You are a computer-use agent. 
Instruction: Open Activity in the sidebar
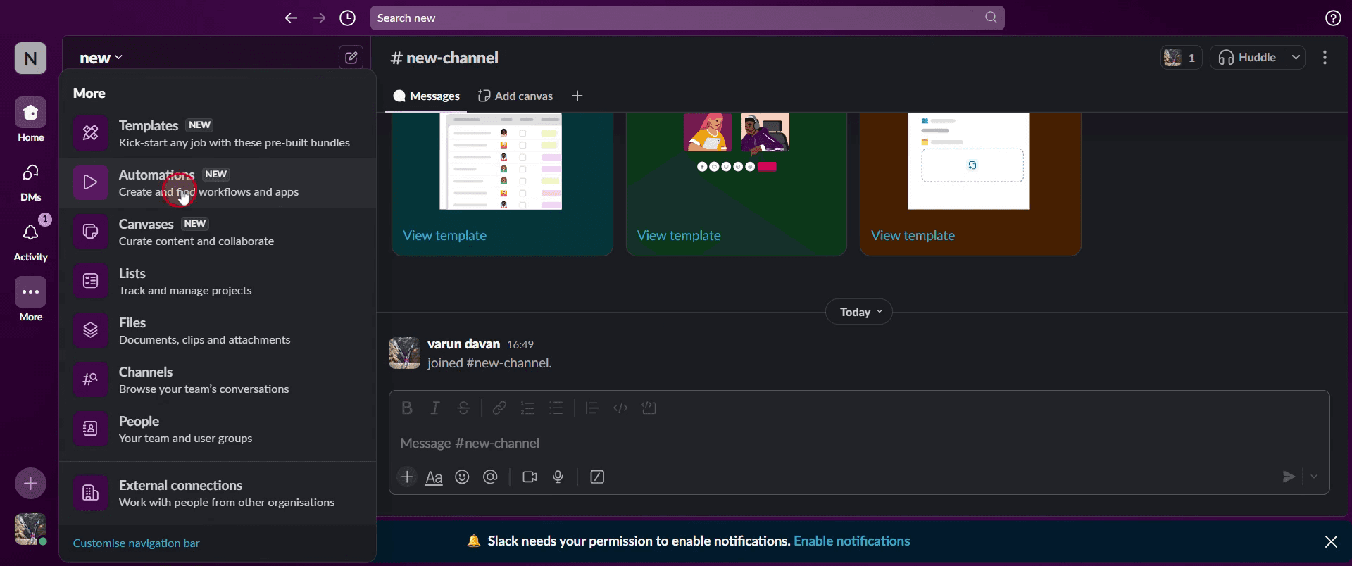coord(30,241)
